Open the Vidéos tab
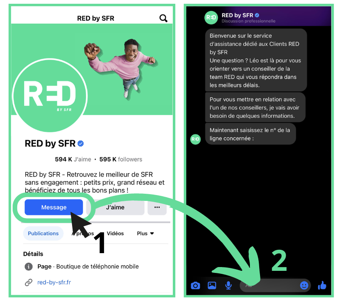 (115, 233)
